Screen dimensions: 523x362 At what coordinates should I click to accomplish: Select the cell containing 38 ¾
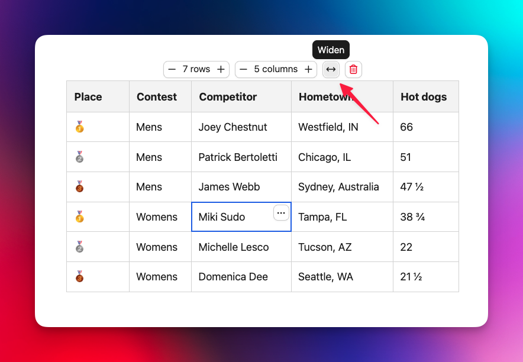(x=426, y=217)
